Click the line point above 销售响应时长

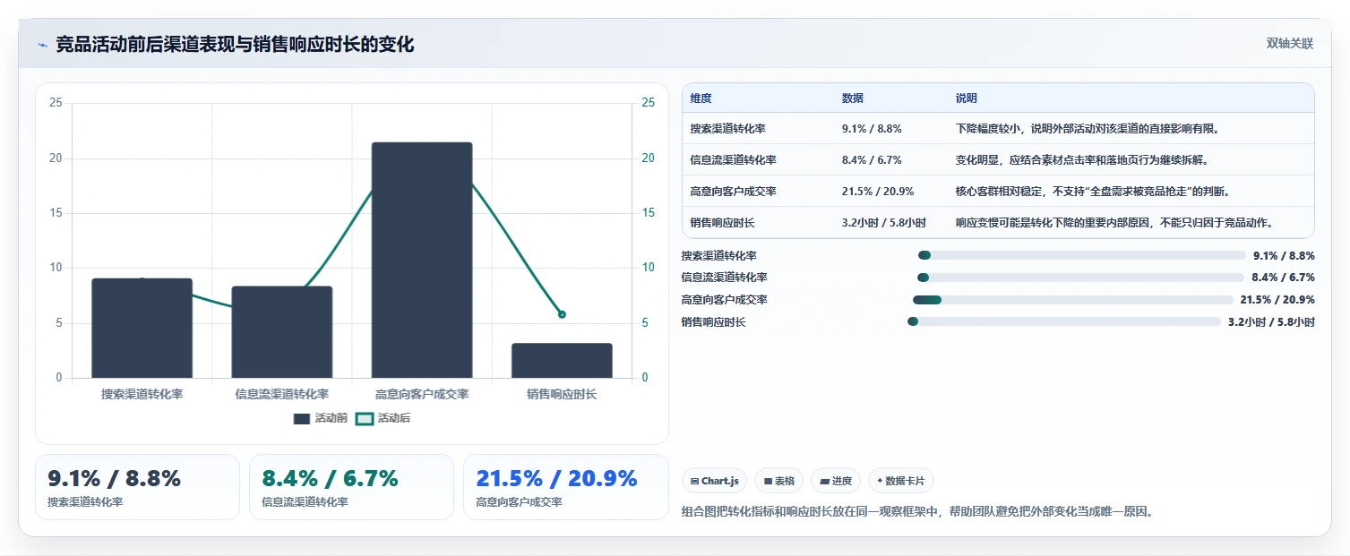(562, 314)
